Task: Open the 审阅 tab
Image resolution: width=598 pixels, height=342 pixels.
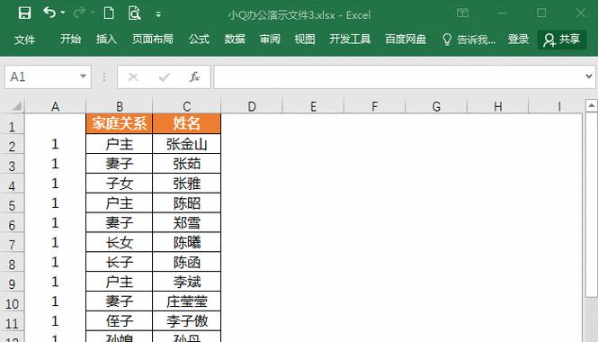Action: pos(270,39)
